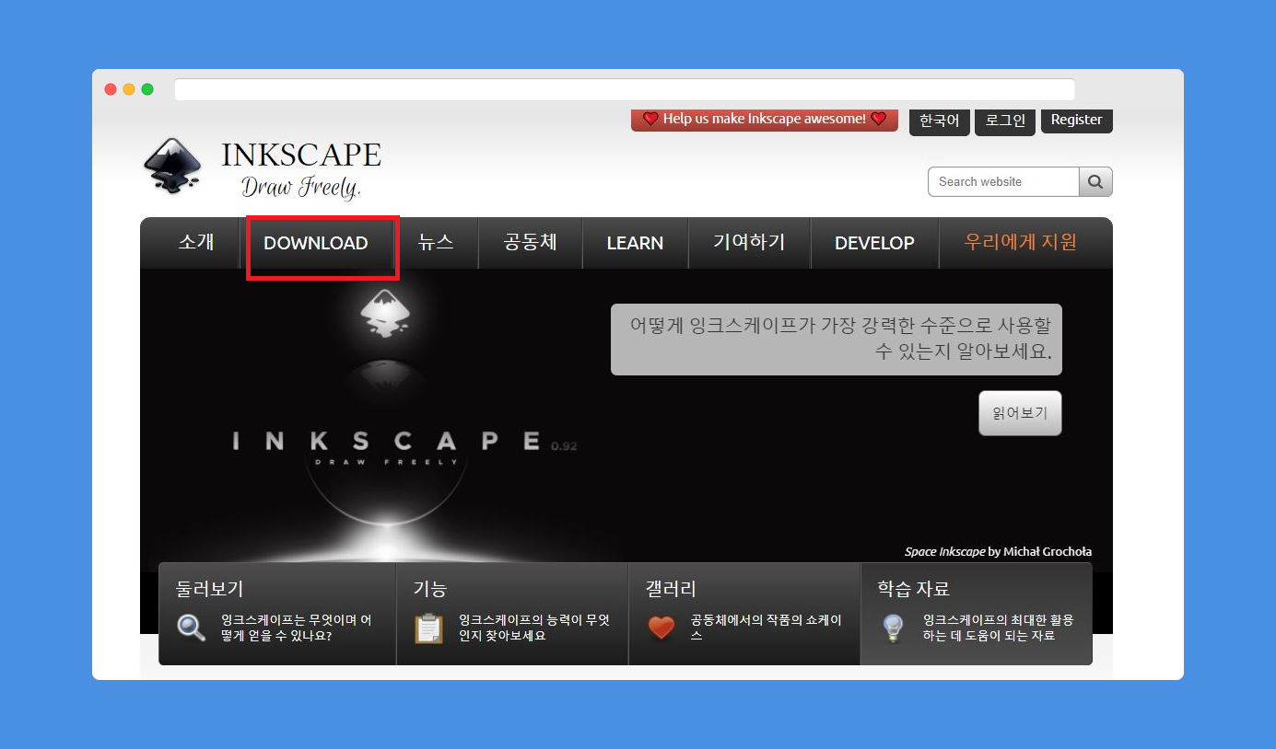The width and height of the screenshot is (1276, 749).
Task: Click the red browser close dot
Action: pyautogui.click(x=111, y=89)
